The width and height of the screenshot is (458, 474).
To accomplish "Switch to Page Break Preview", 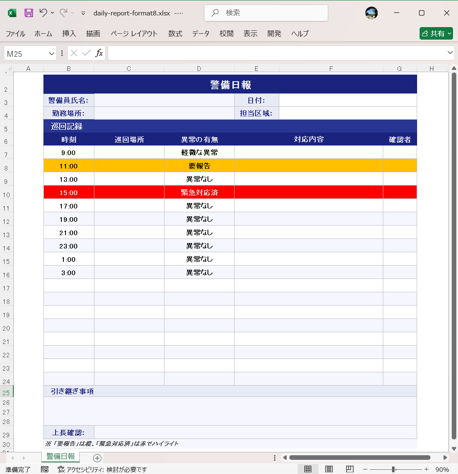I will (x=349, y=469).
